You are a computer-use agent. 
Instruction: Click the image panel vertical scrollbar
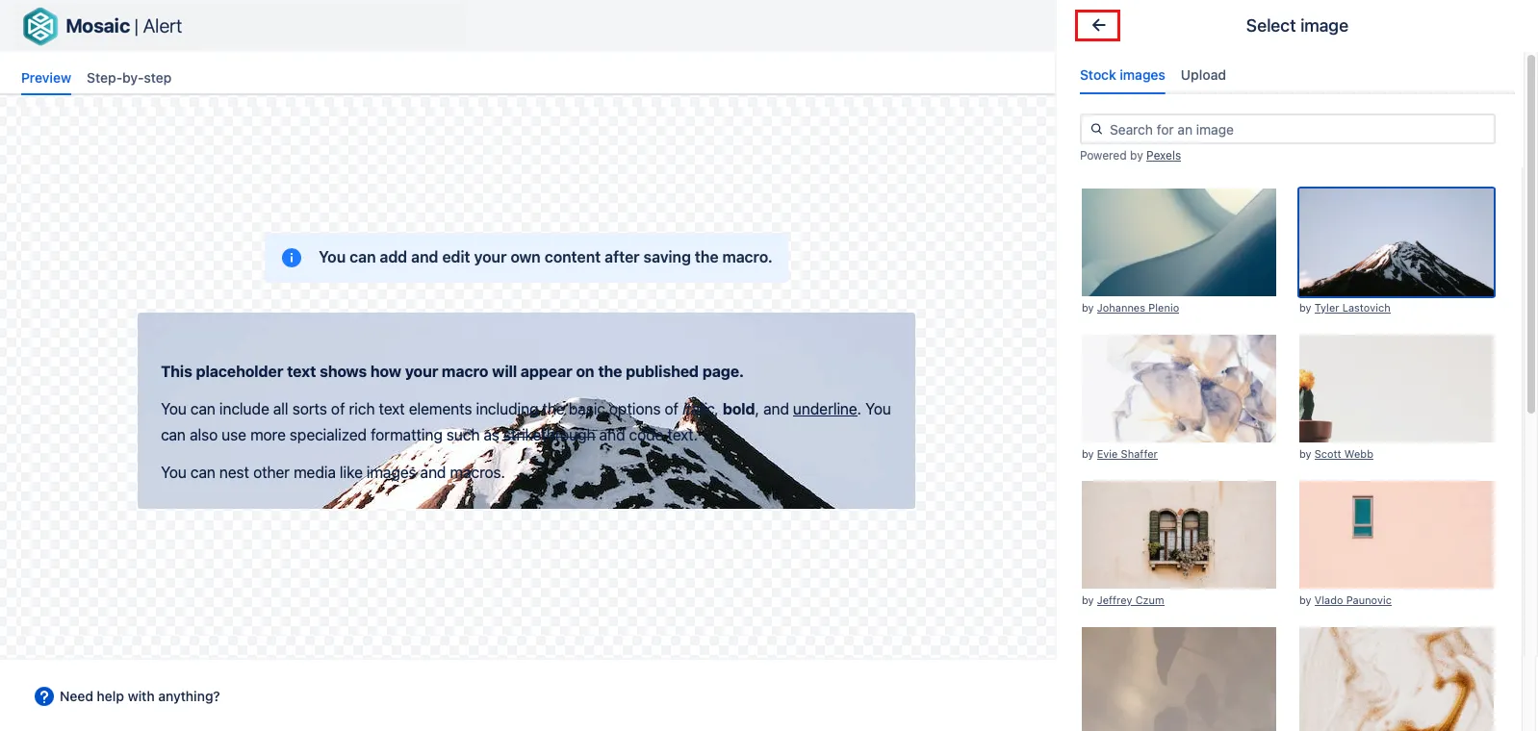pyautogui.click(x=1530, y=234)
